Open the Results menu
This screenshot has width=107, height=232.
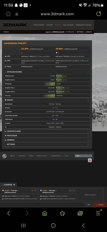(x=58, y=25)
